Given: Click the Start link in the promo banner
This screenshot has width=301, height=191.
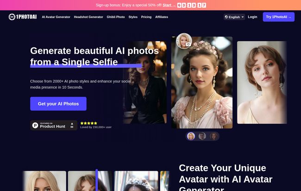Looking at the screenshot, I should (169, 5).
